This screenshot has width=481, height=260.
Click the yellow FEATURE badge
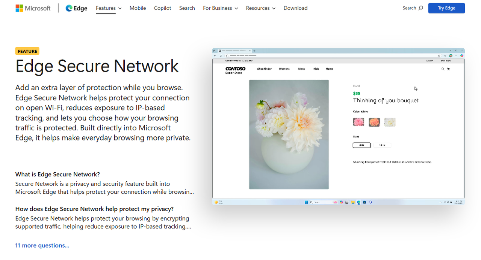click(27, 51)
